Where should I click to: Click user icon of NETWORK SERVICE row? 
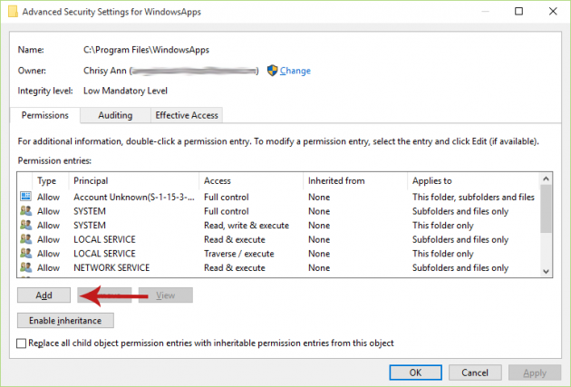point(25,267)
